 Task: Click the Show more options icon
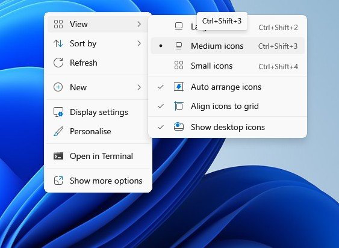point(58,181)
